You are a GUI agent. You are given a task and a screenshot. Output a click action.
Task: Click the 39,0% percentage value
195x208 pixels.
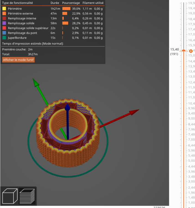tap(76, 9)
